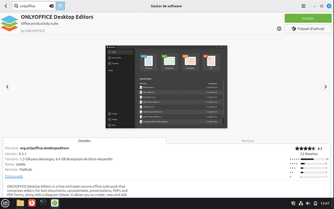This screenshot has width=334, height=209.
Task: Open the file manager from the taskbar
Action: pyautogui.click(x=20, y=203)
